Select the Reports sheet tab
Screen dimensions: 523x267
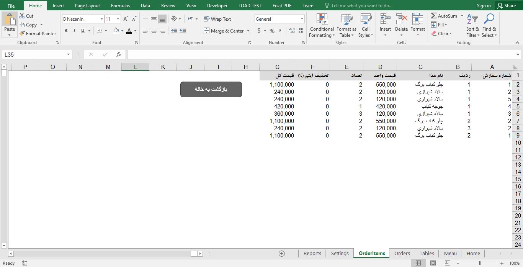pos(312,253)
